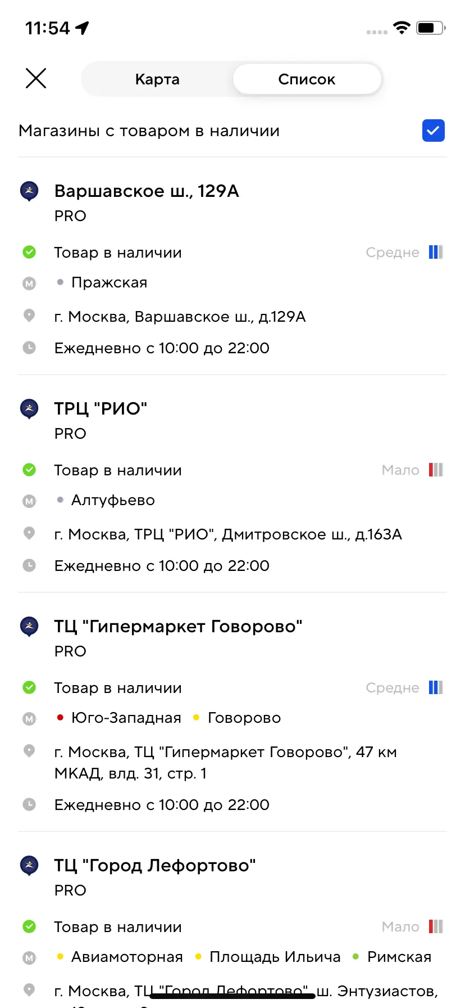Tap the store pin icon for Варшавское ш., 129А
The image size is (465, 1008).
point(29,191)
